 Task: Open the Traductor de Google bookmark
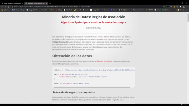tap(18, 10)
